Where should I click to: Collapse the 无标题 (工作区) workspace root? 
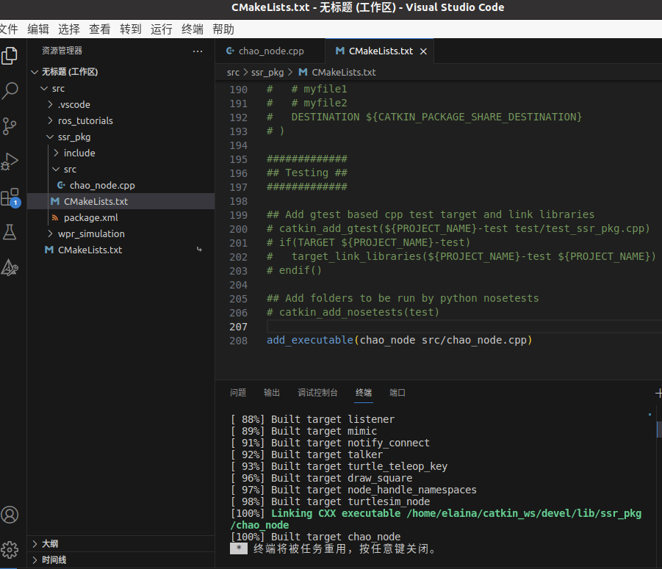(x=35, y=72)
